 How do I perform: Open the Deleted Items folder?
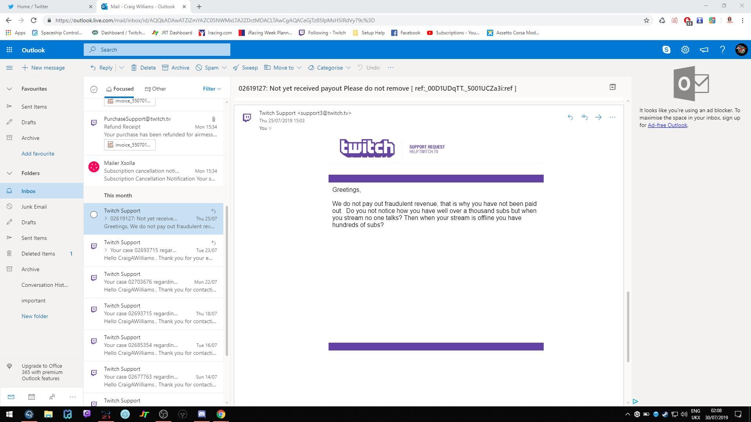41,254
